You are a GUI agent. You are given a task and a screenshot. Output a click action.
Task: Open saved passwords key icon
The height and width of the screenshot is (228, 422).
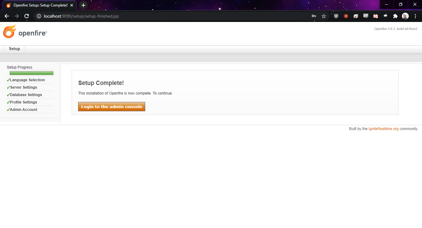[x=314, y=16]
